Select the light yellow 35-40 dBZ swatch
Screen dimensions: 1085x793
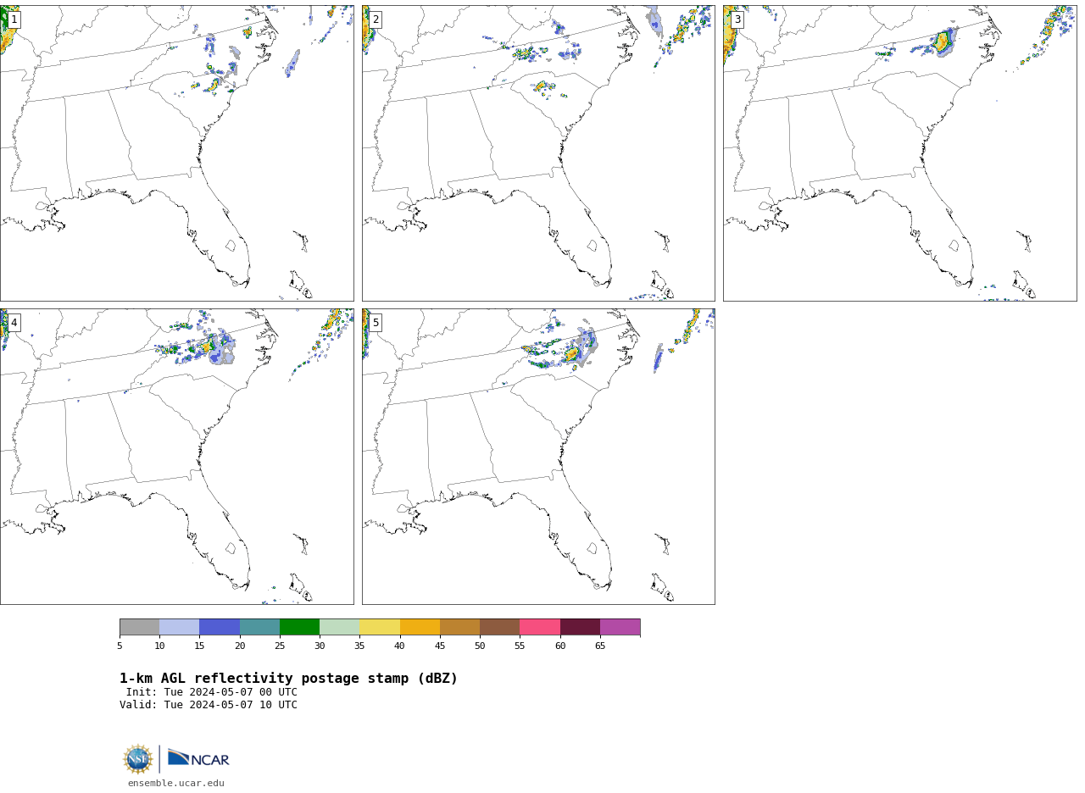point(380,627)
